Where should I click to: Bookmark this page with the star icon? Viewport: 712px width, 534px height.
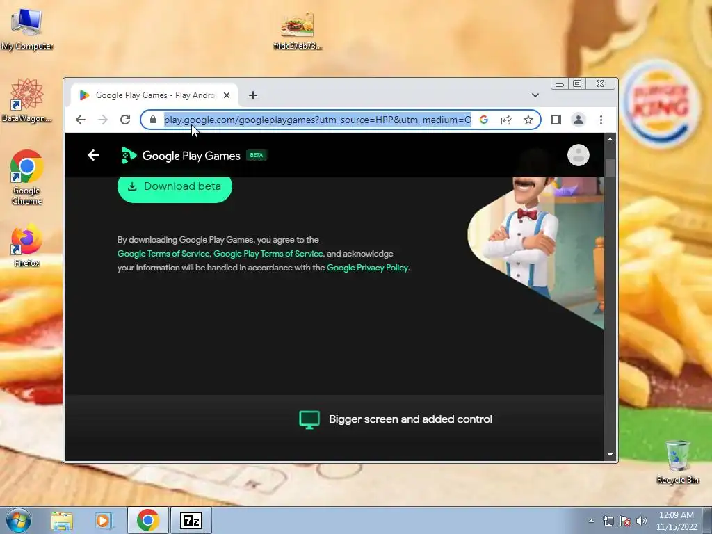(x=528, y=120)
